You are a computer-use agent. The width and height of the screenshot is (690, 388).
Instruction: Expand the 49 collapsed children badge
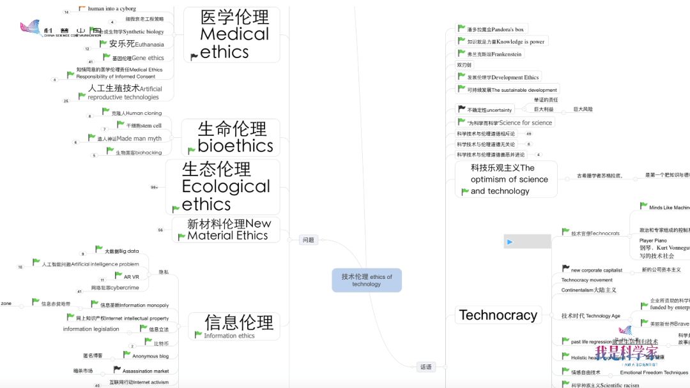(x=528, y=134)
